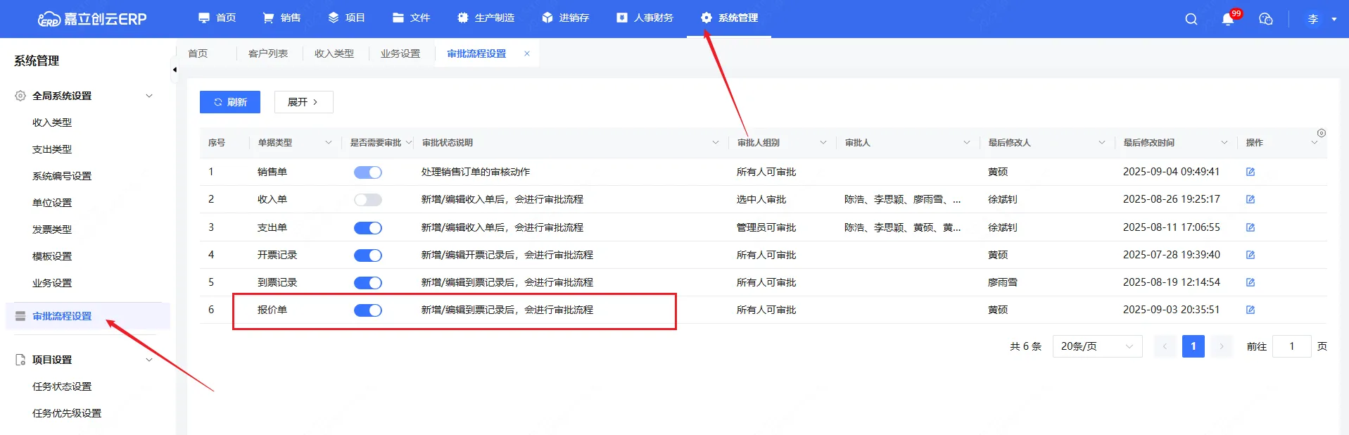Click the edit icon for 报价单 row

pos(1250,310)
